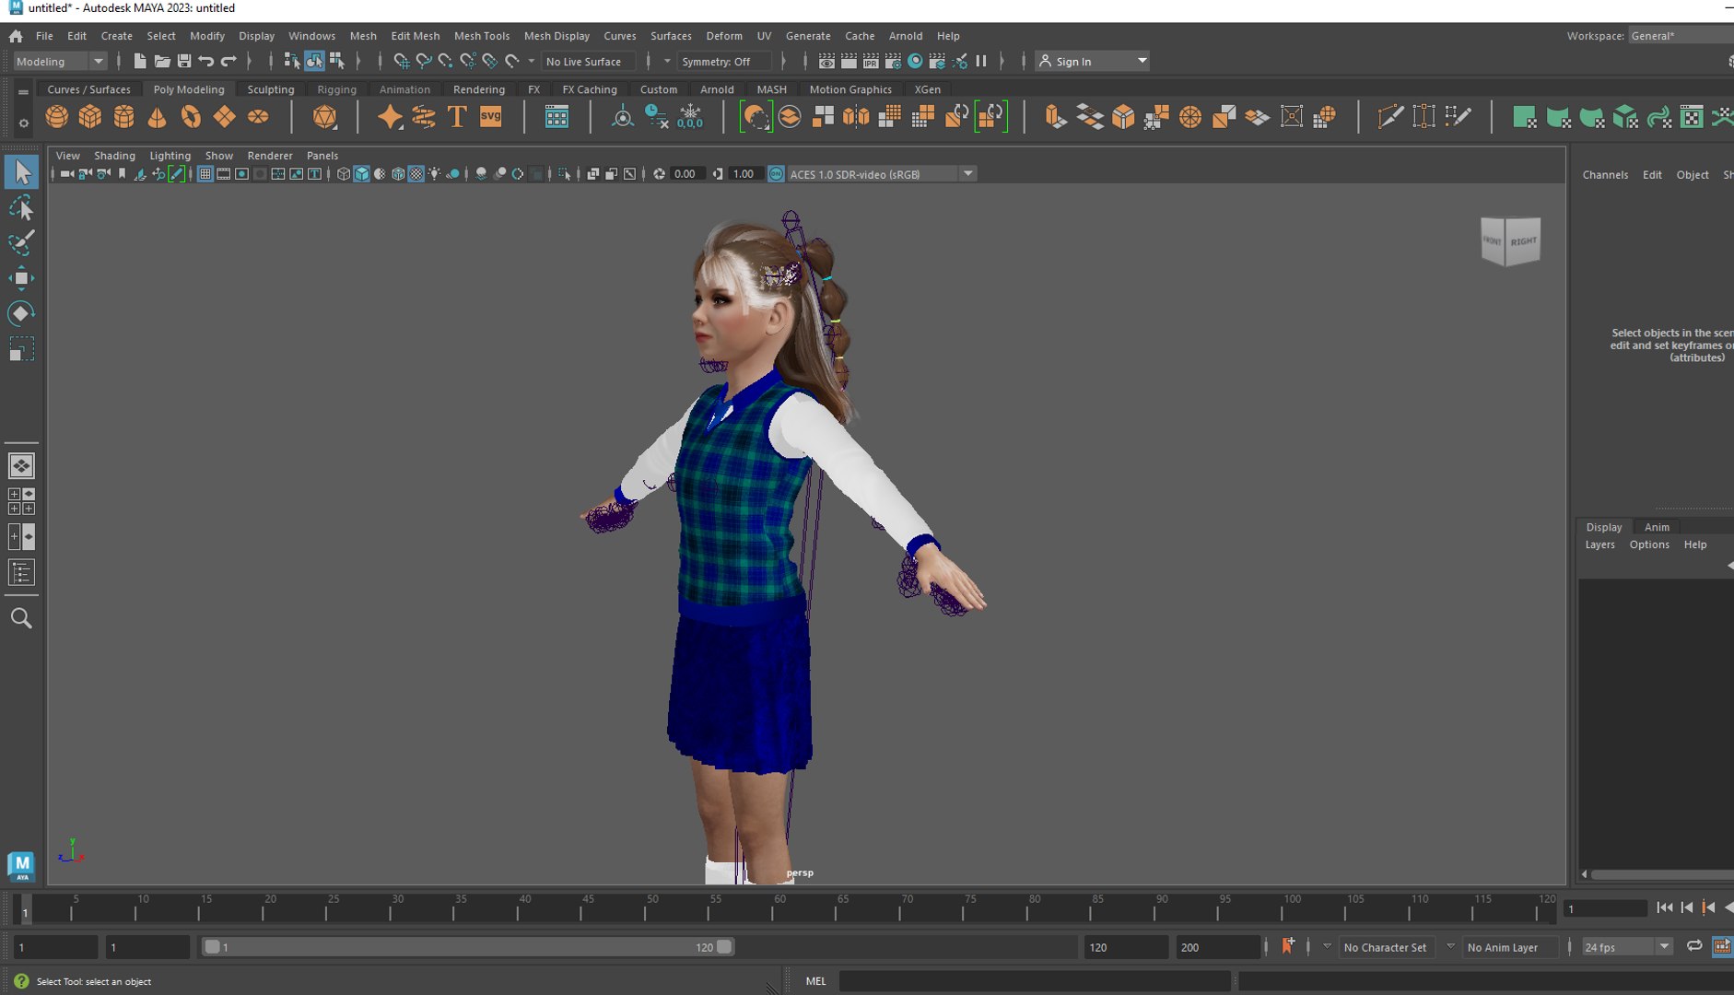Click the range slider bar

coord(467,947)
